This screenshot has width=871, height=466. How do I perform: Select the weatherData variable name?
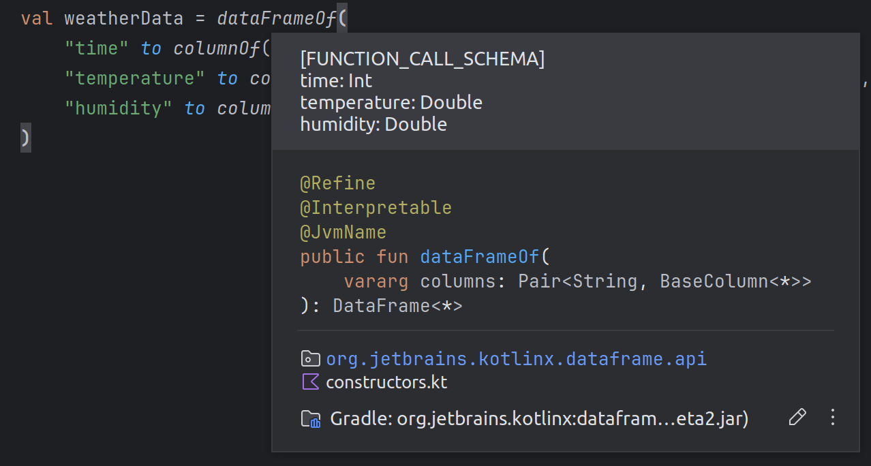coord(123,18)
